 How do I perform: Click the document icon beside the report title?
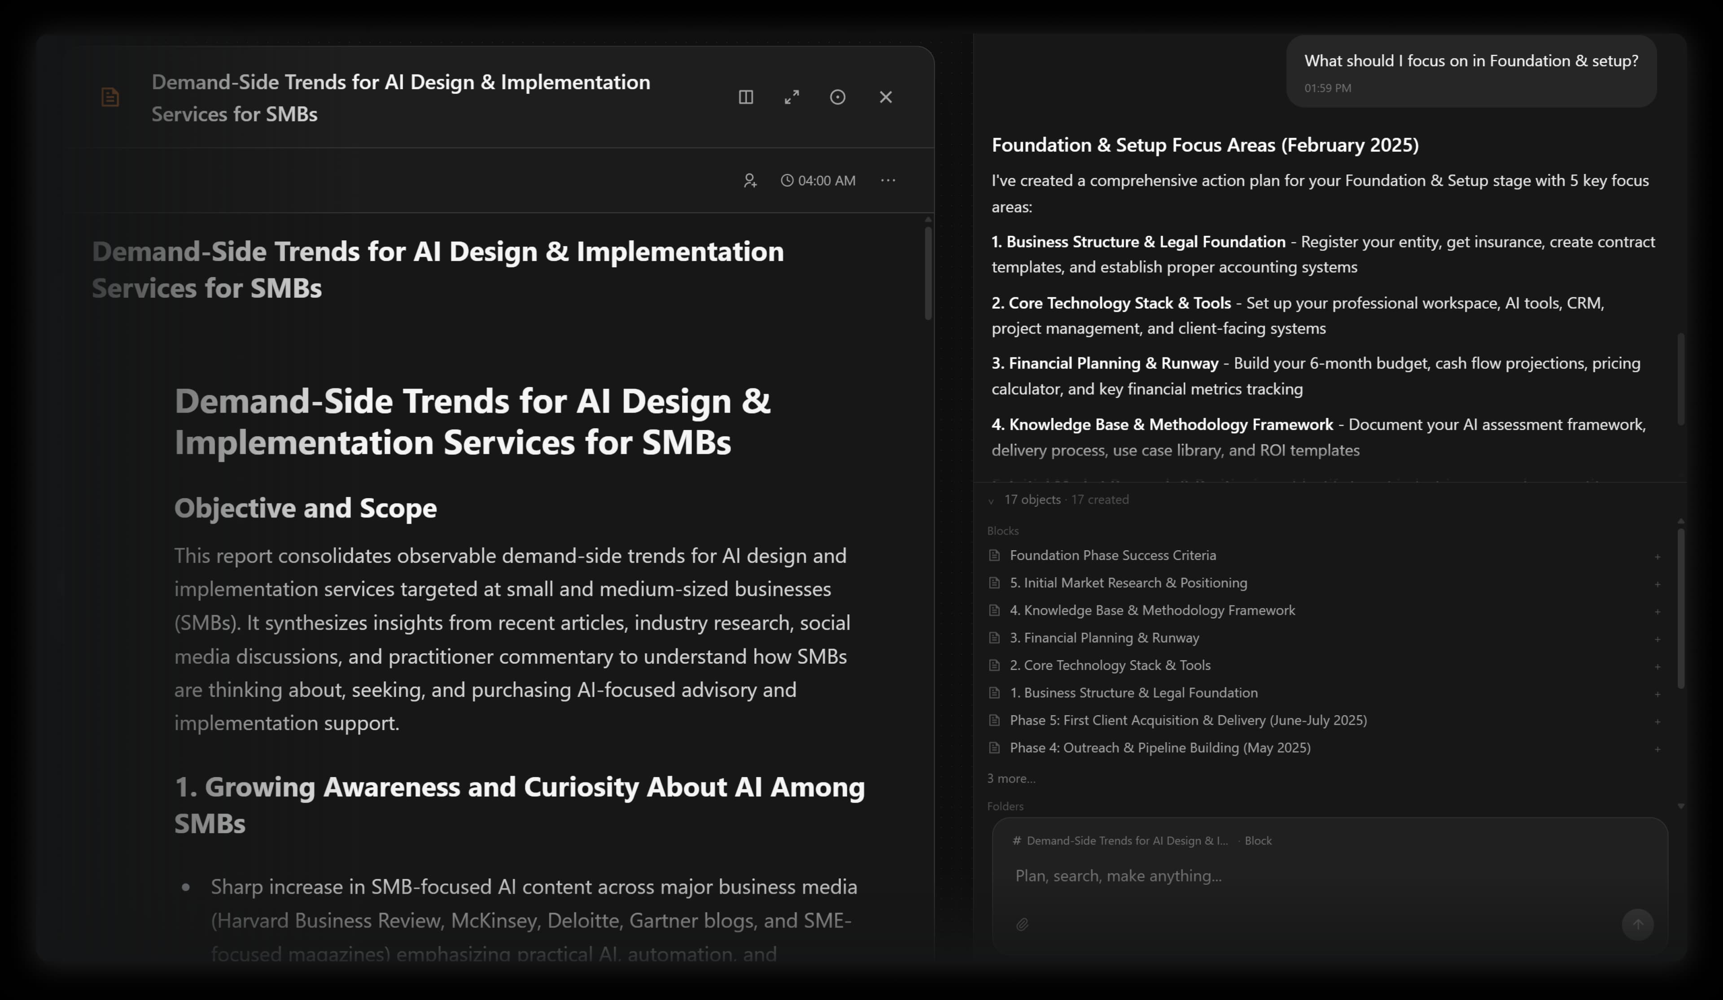[x=110, y=97]
